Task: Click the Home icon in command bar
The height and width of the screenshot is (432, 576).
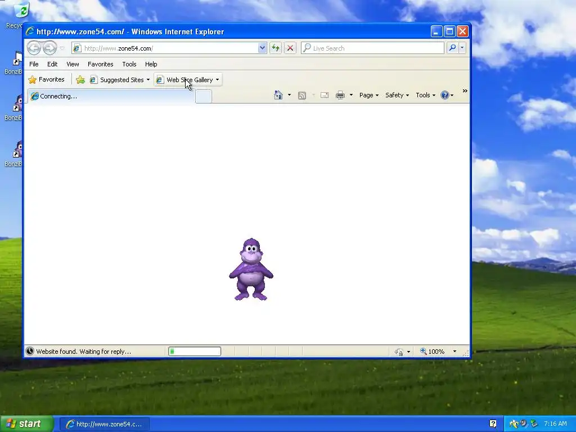Action: pyautogui.click(x=278, y=95)
